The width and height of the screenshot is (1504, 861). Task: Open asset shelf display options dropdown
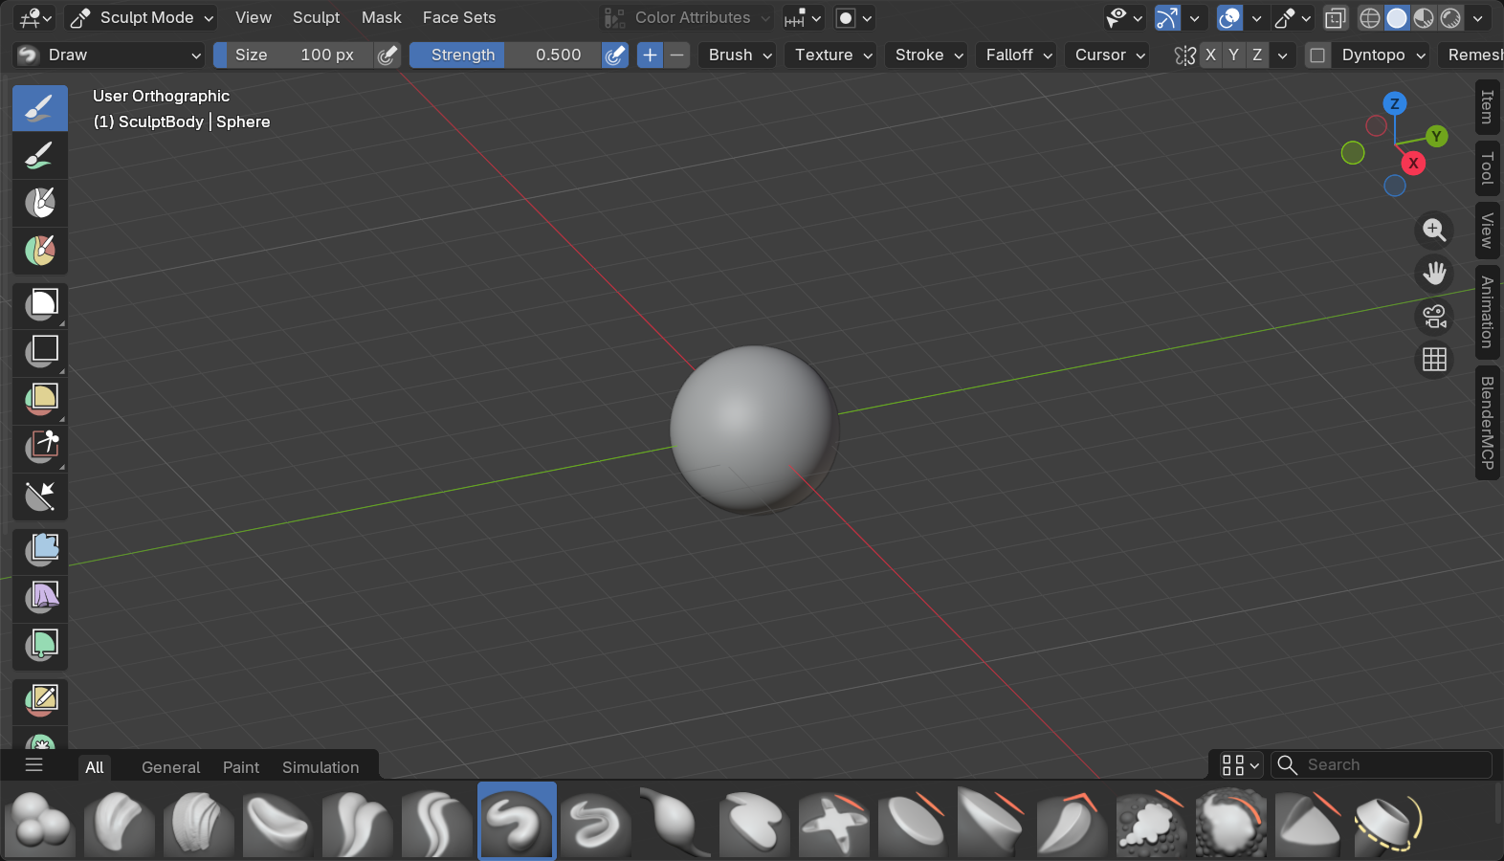click(x=1241, y=765)
